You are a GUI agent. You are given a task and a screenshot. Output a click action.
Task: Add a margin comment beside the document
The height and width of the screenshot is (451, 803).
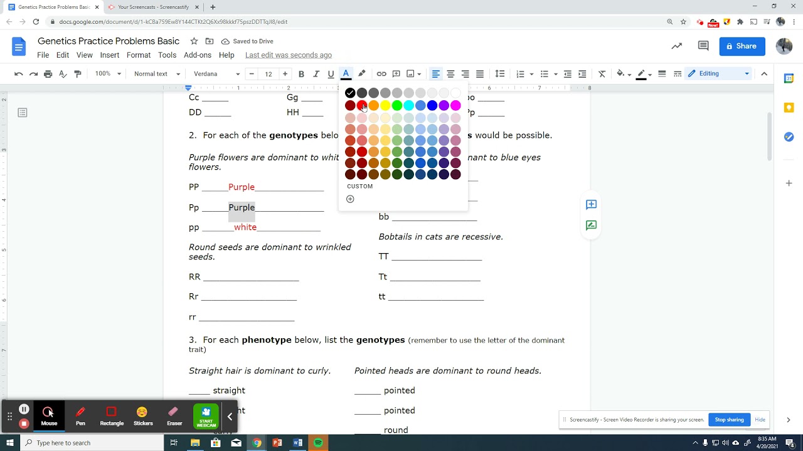coord(591,205)
